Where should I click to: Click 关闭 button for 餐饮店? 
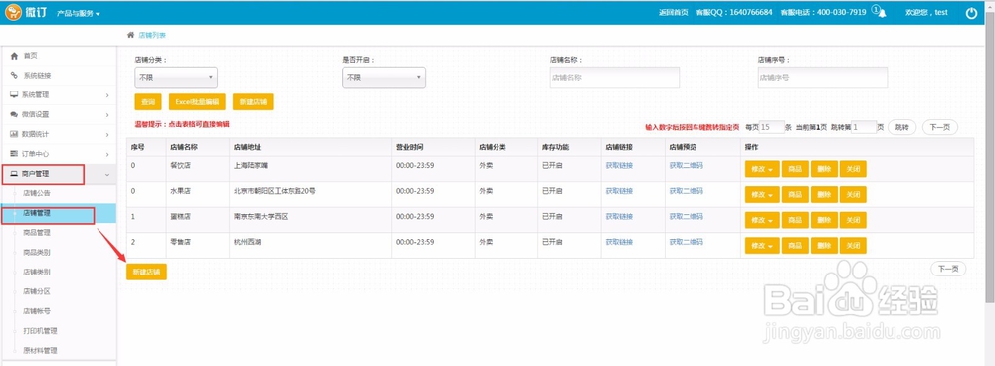pos(853,169)
